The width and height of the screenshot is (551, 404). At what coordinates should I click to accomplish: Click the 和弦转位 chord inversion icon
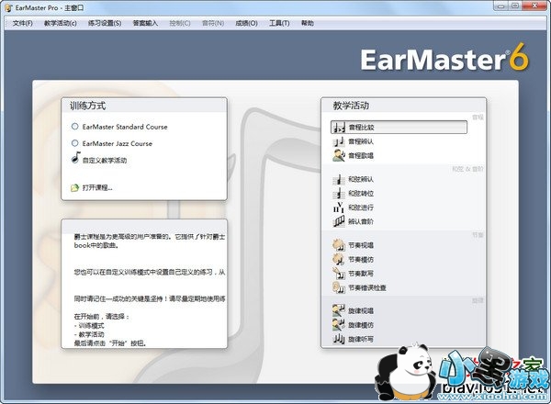[339, 194]
